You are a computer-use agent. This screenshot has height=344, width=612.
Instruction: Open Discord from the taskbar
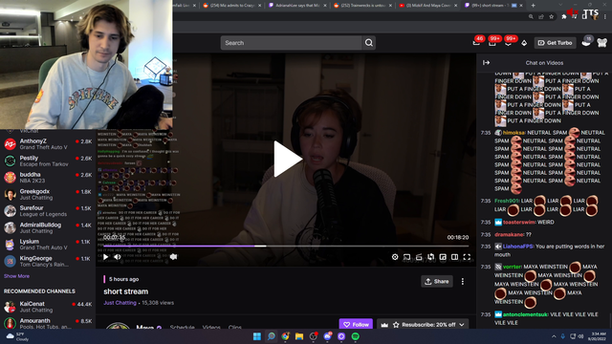coord(327,336)
